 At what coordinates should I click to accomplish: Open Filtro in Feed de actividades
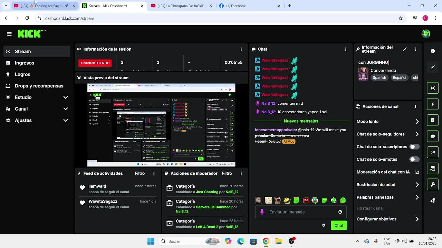tap(140, 173)
